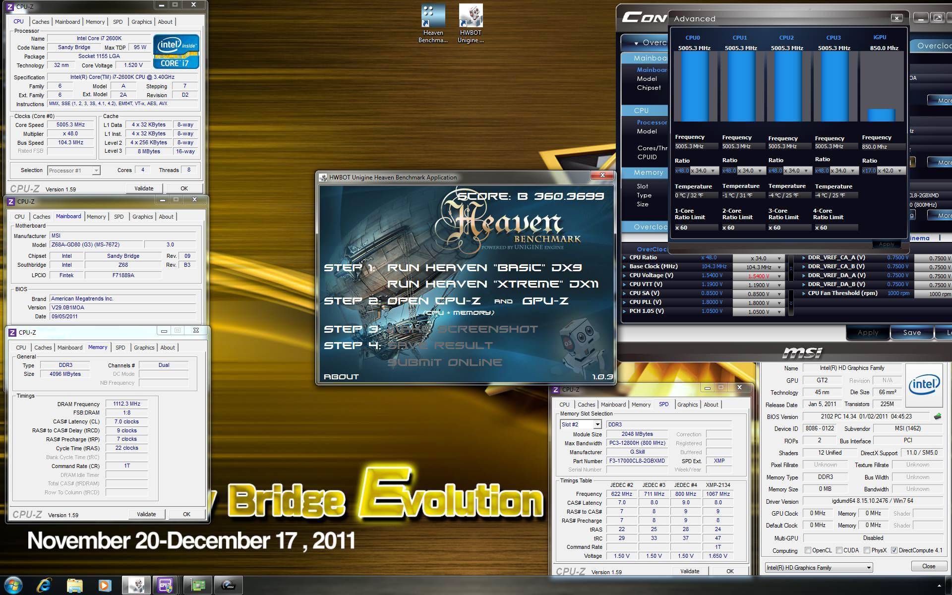This screenshot has width=952, height=595.
Task: Click page-down double chevron in overclock list
Action: click(x=791, y=302)
